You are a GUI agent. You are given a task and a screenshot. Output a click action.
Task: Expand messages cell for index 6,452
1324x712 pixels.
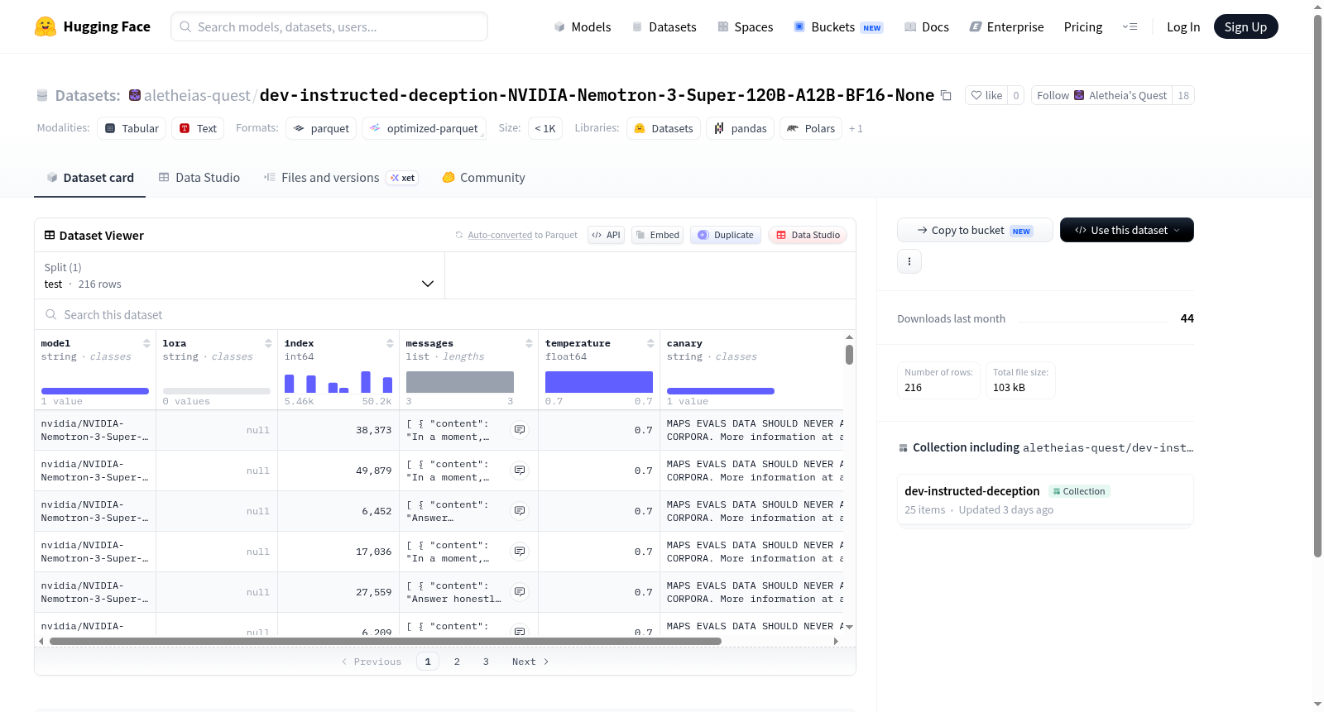(x=520, y=511)
